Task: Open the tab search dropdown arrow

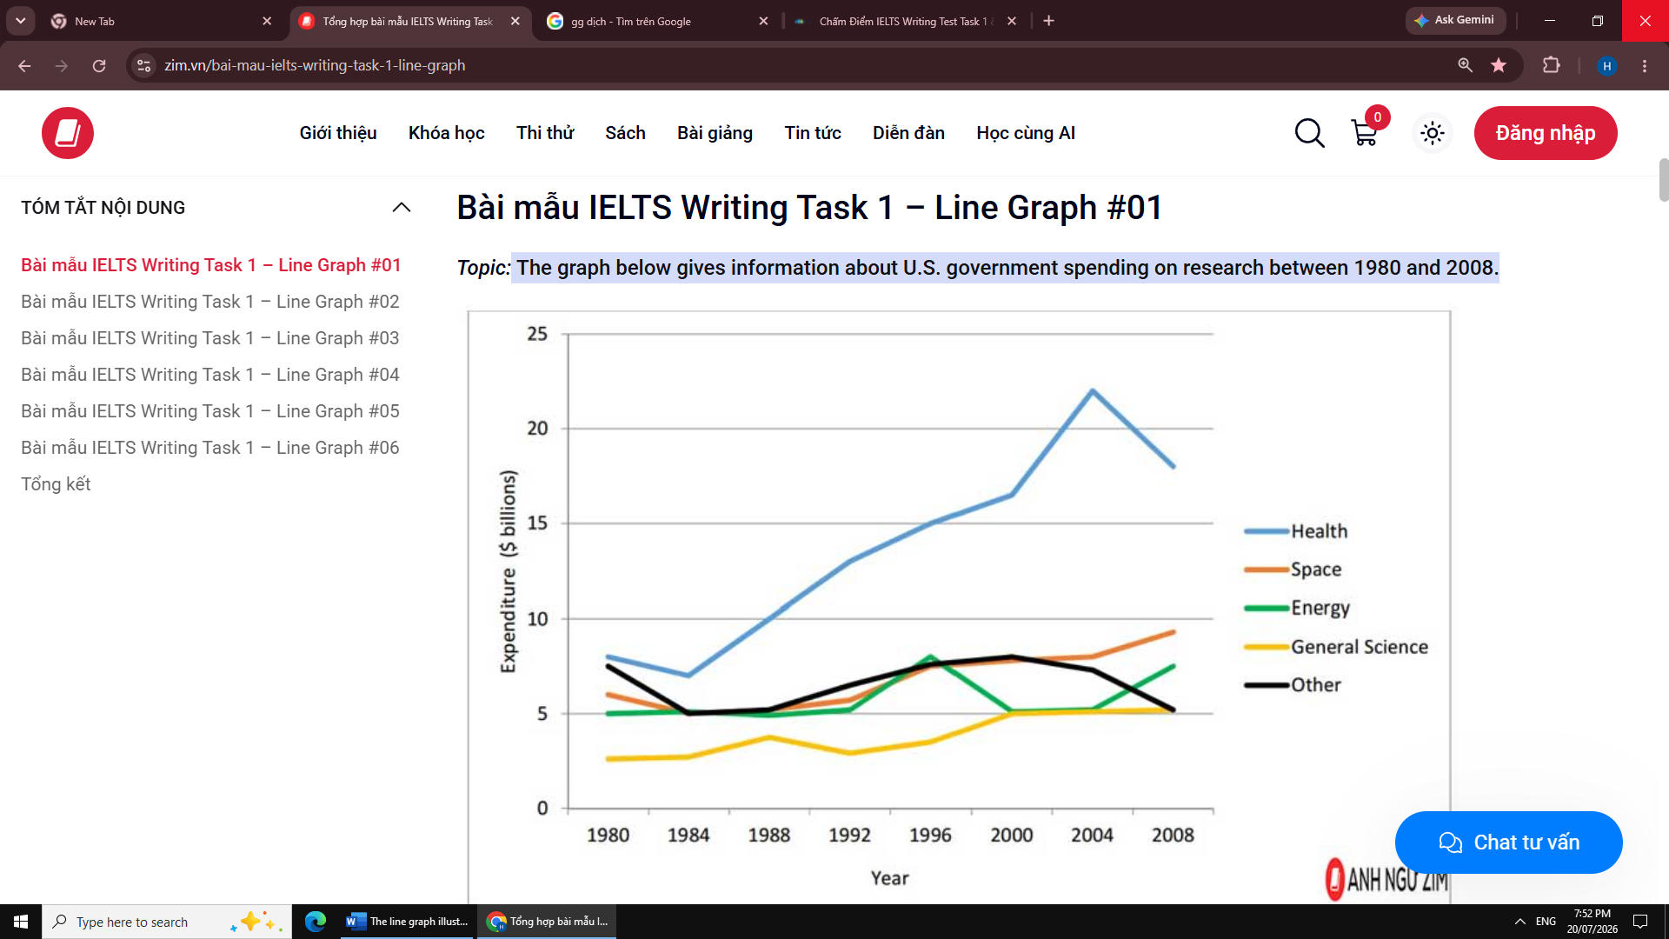Action: tap(20, 21)
